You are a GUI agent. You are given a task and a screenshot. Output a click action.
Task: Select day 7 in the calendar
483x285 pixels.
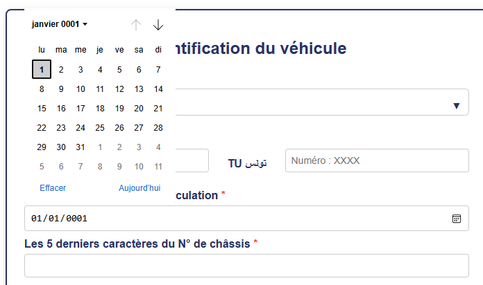(x=158, y=69)
